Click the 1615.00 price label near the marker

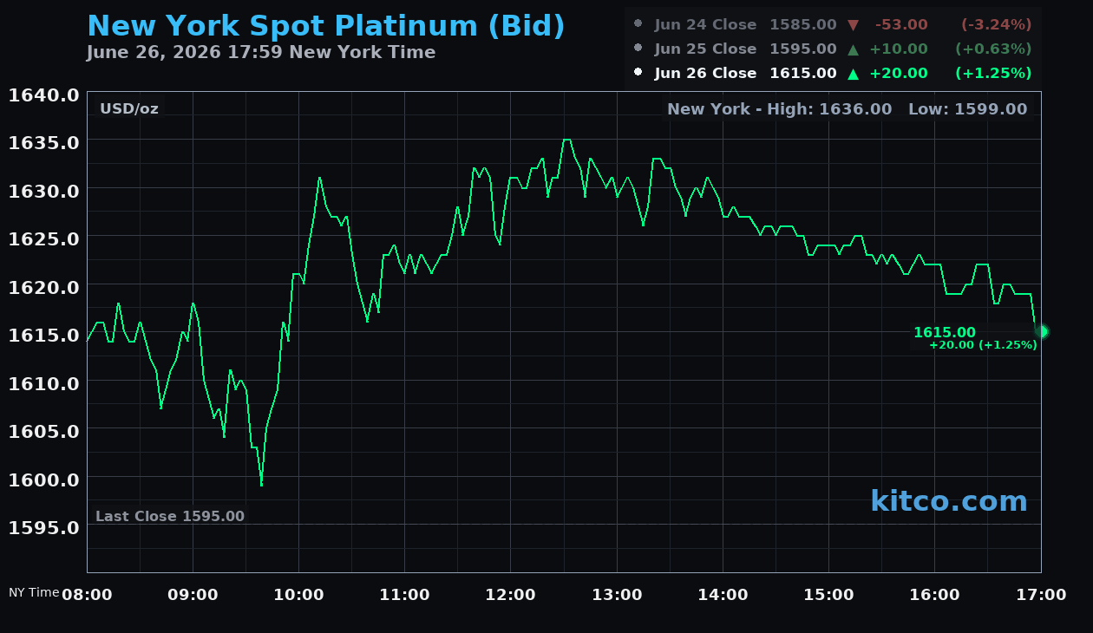coord(945,332)
